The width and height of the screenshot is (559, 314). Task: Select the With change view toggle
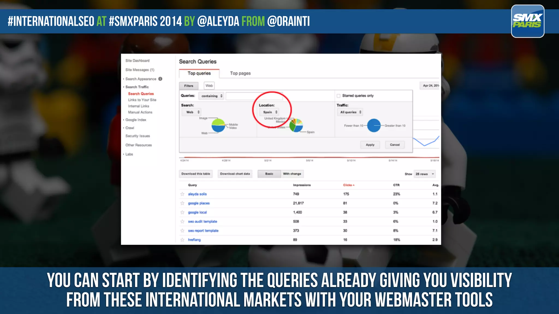tap(292, 174)
